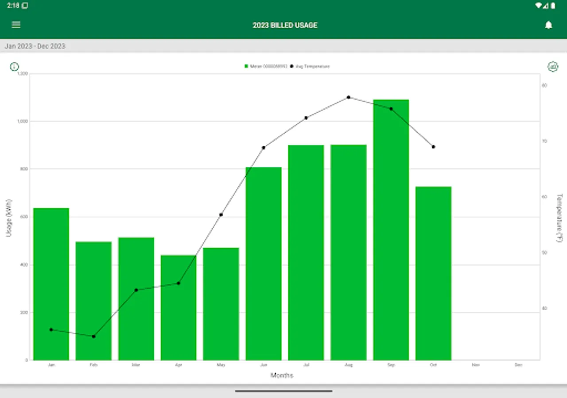
Task: Tap the chart info icon
Action: 14,66
